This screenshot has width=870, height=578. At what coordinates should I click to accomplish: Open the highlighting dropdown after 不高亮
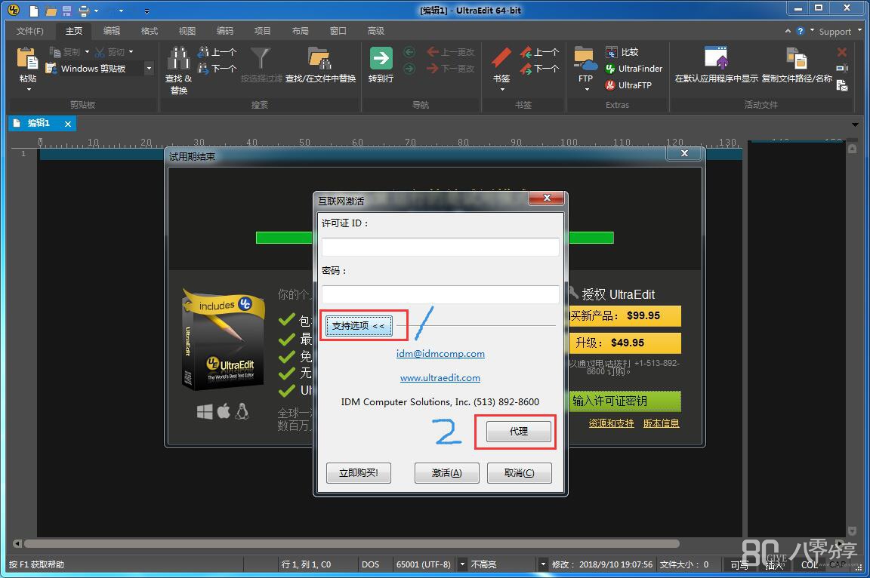[x=543, y=564]
